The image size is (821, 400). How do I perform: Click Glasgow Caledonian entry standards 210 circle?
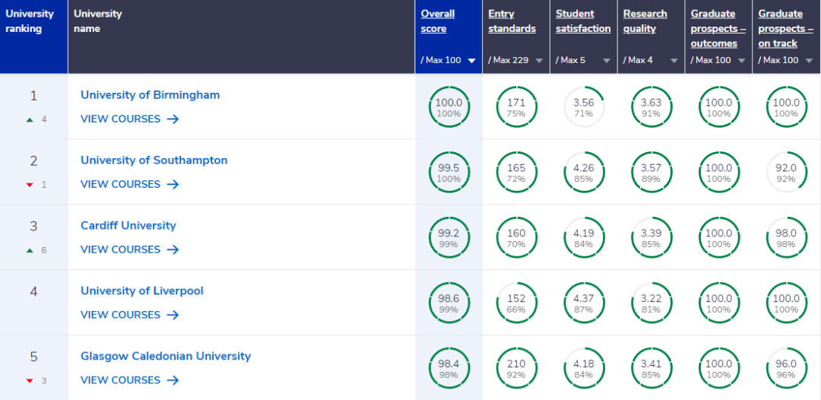click(517, 368)
